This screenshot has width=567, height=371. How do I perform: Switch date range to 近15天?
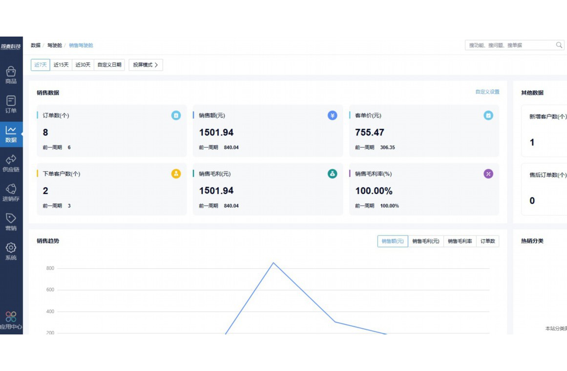[61, 65]
